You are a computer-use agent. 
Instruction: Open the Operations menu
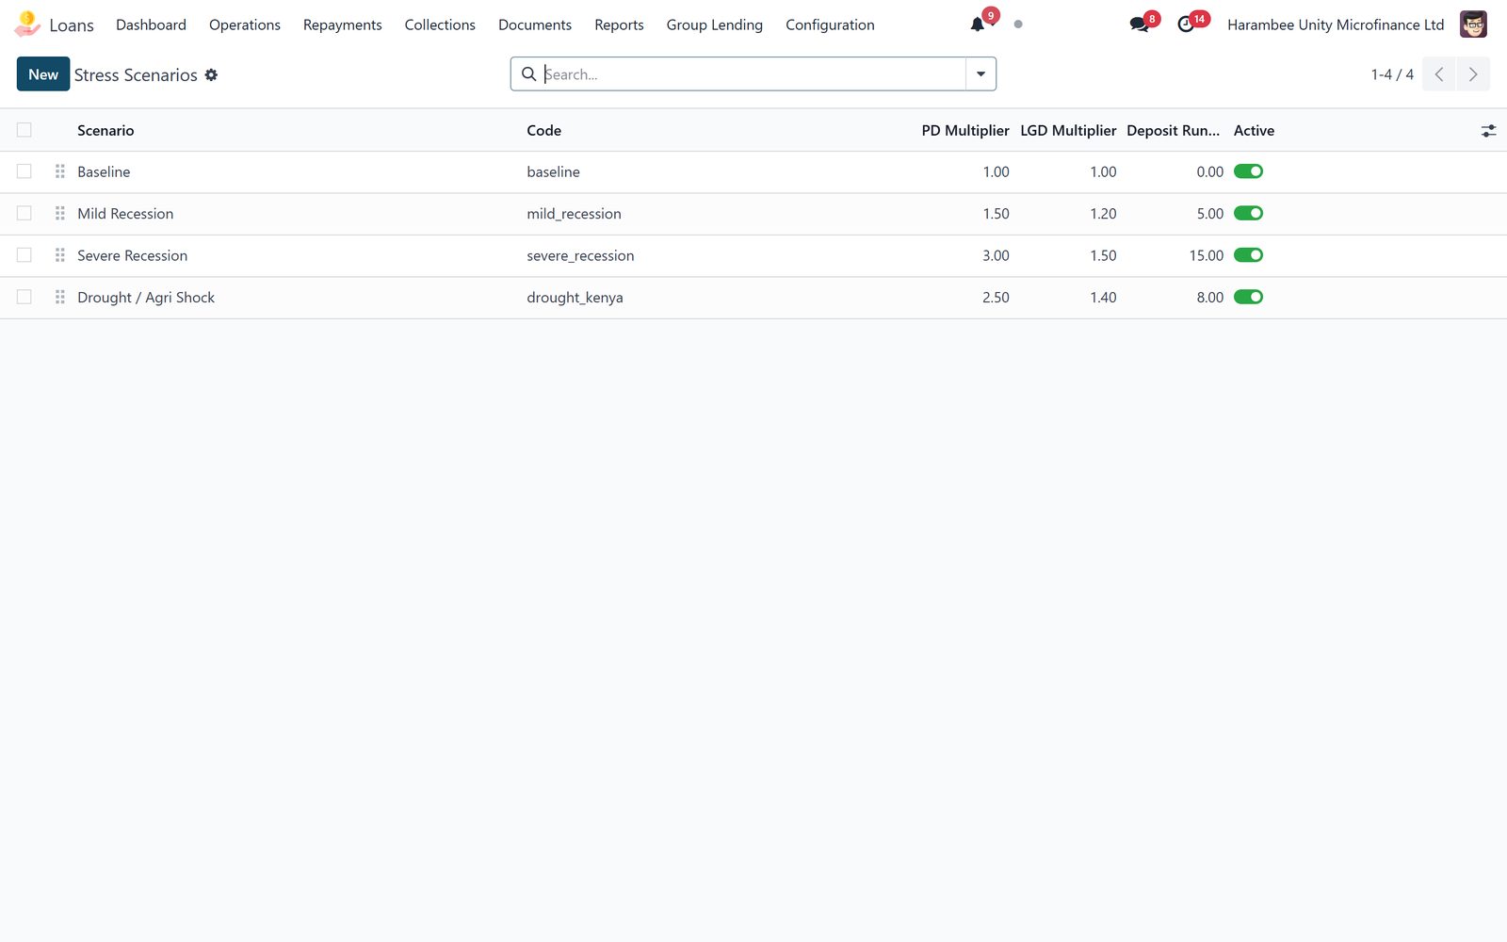click(245, 24)
